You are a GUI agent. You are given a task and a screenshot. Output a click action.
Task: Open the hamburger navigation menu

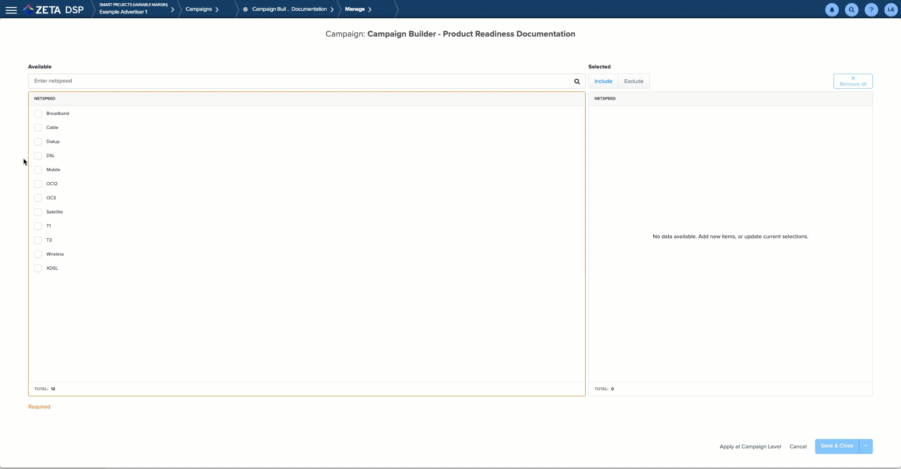(x=11, y=10)
